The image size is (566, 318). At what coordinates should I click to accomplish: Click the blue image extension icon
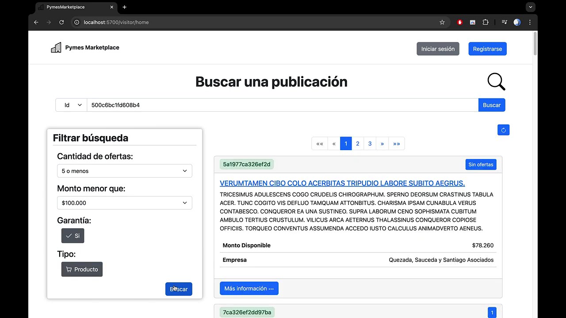473,22
